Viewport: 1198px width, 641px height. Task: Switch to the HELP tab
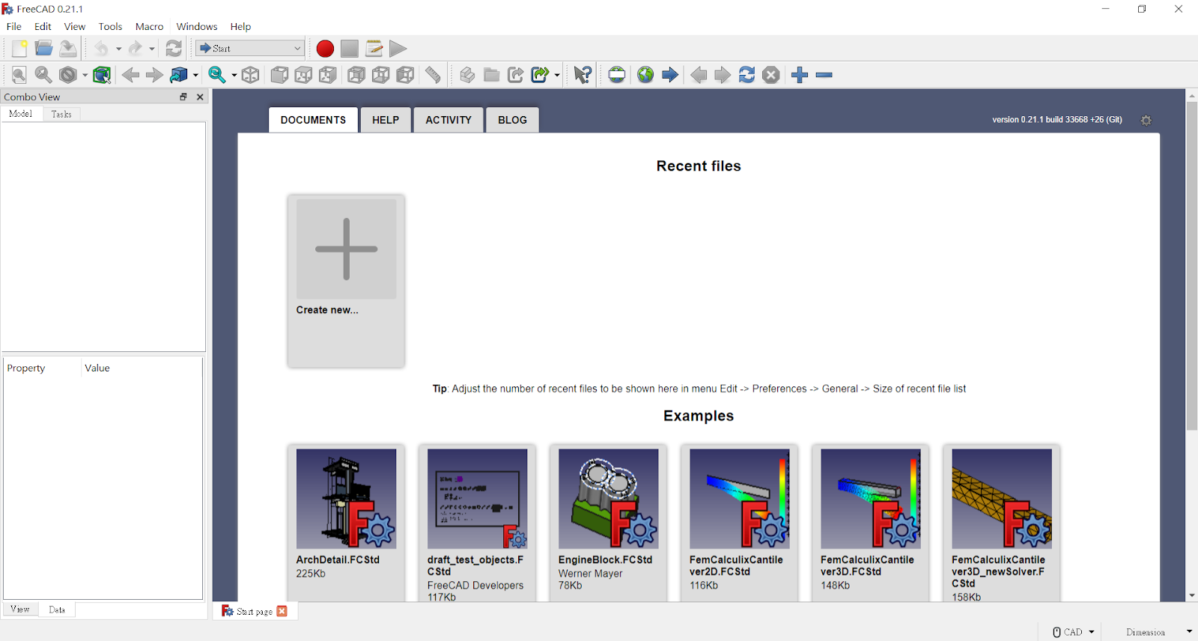click(x=386, y=120)
